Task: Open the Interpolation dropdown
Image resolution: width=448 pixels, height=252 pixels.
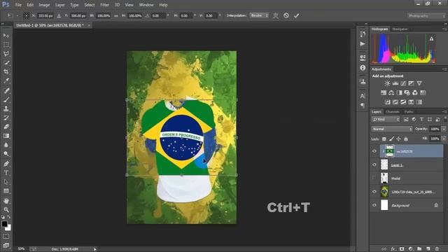Action: click(259, 15)
